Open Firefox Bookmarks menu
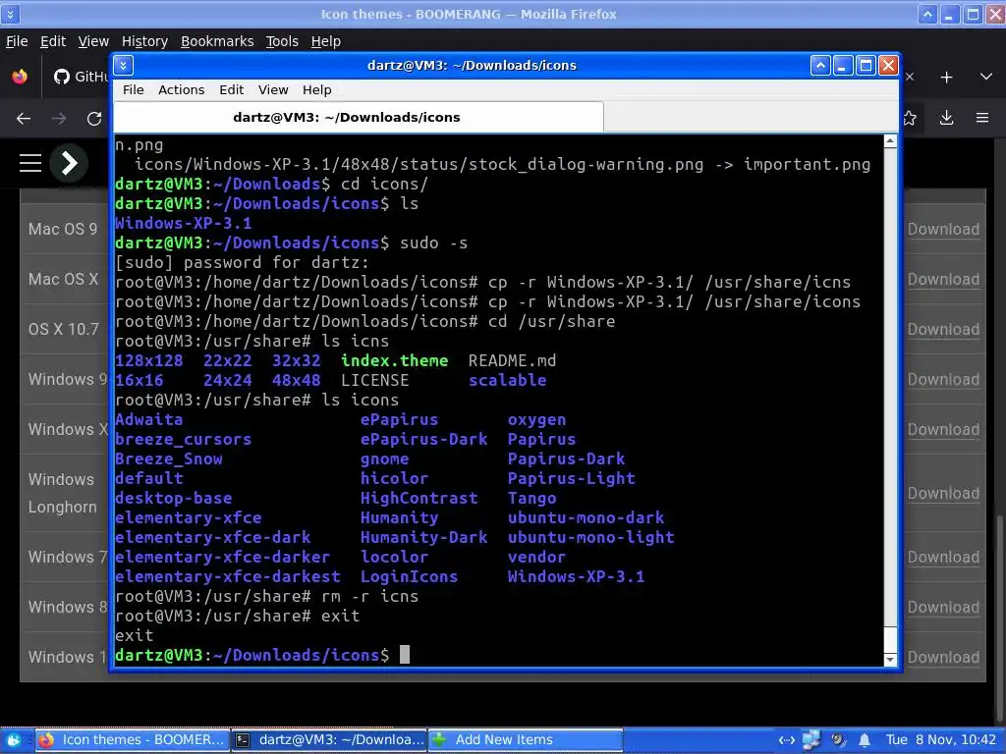This screenshot has width=1006, height=754. [x=217, y=41]
